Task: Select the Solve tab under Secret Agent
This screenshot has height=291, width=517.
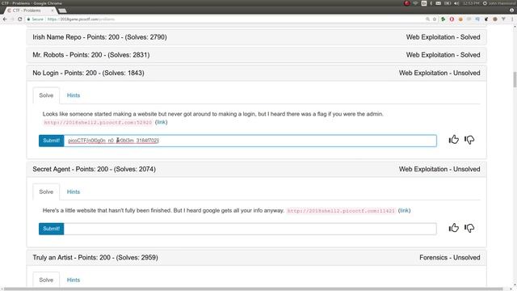Action: coord(46,192)
